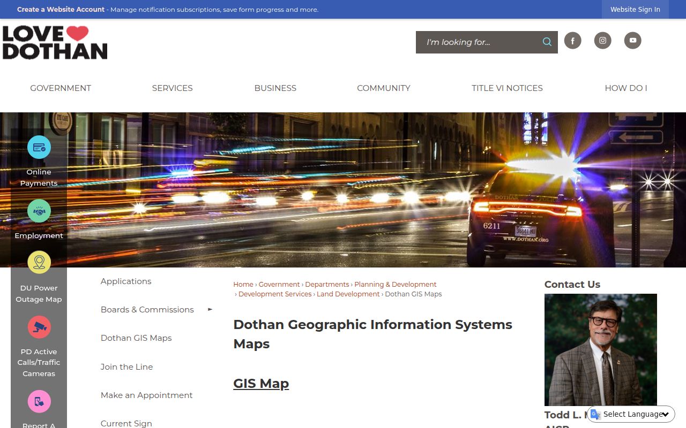Click the PD Active Calls/Traffic Cameras label

(39, 363)
